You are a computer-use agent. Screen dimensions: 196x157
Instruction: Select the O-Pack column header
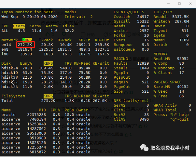[x=64, y=40]
